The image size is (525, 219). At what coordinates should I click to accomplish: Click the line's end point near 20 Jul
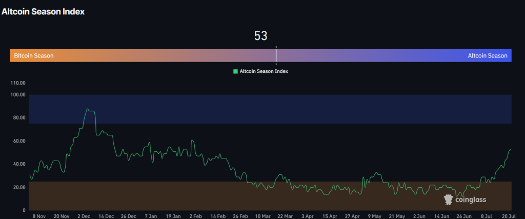(x=511, y=149)
